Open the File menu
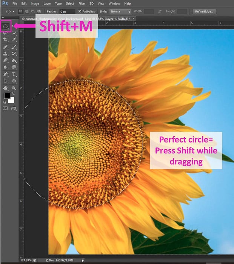 (x=15, y=3)
